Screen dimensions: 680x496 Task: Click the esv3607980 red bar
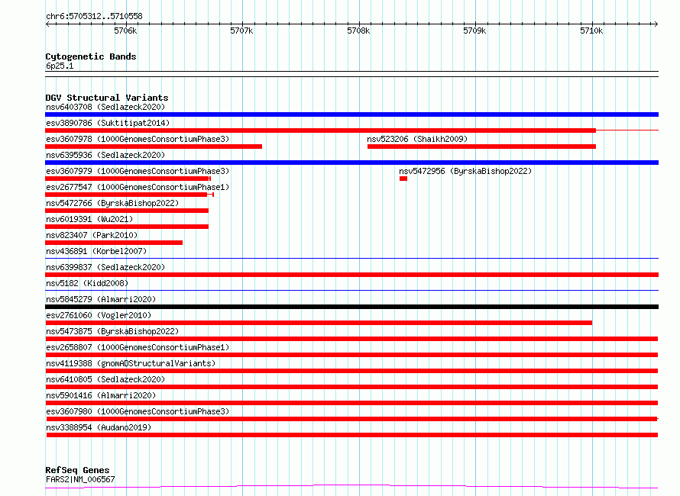point(352,419)
